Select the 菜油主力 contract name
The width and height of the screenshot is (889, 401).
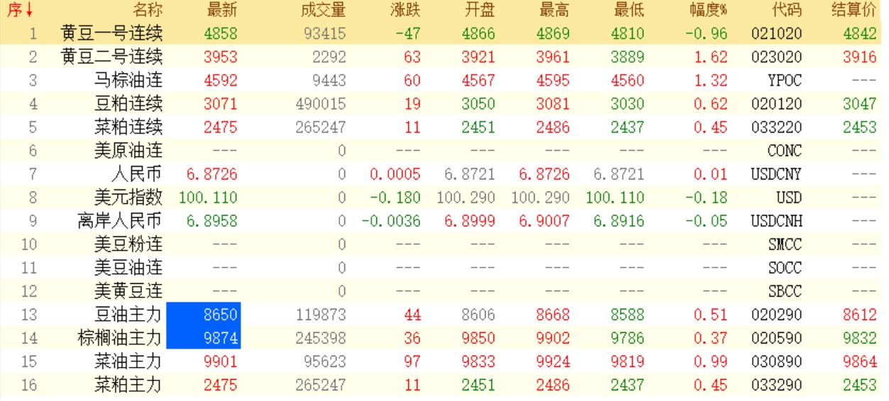coord(129,361)
